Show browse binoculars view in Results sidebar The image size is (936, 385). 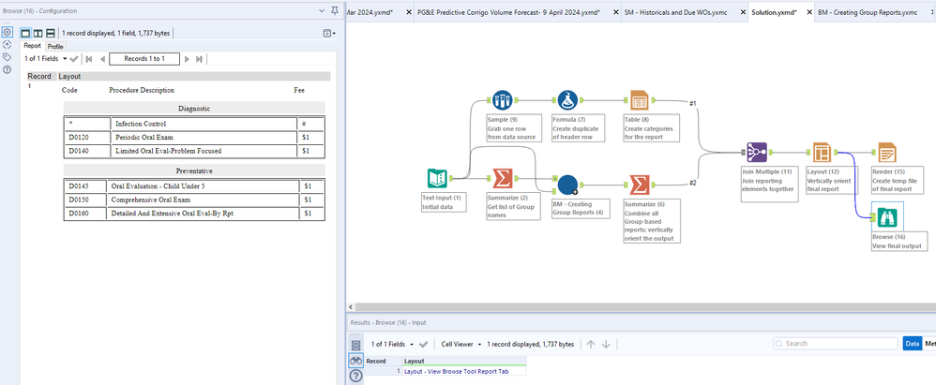point(355,360)
